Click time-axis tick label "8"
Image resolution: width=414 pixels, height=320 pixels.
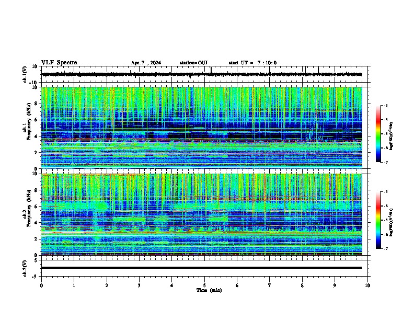point(302,285)
